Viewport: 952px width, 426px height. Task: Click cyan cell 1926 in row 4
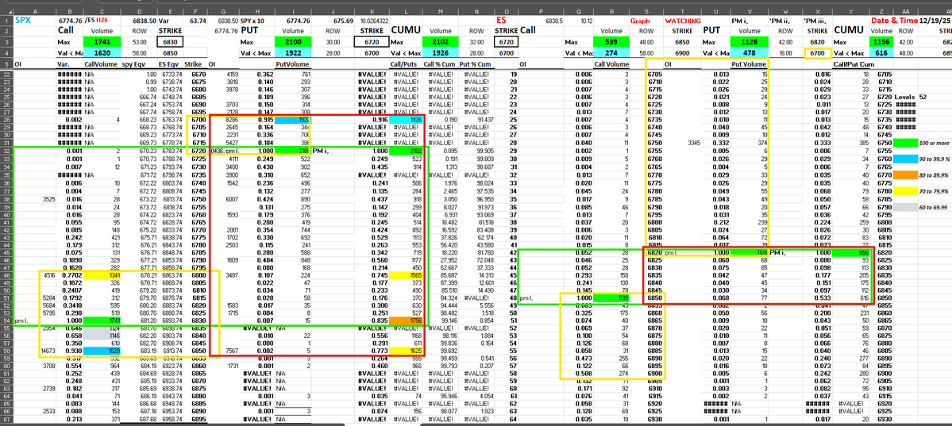(441, 53)
